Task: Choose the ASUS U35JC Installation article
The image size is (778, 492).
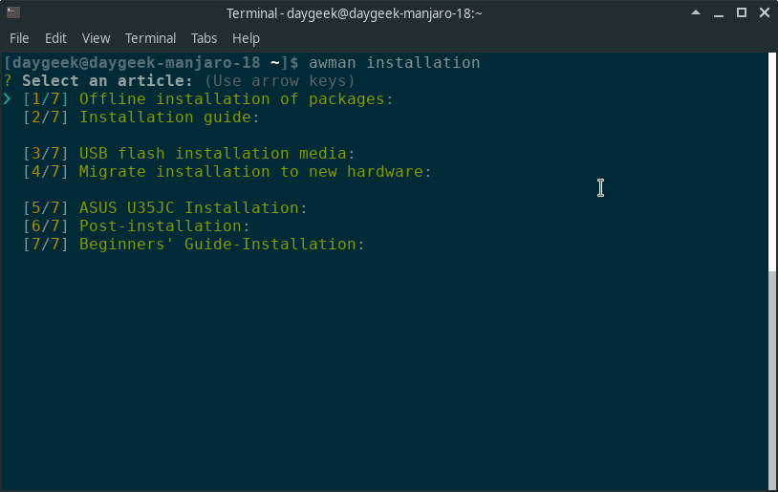Action: coord(193,208)
